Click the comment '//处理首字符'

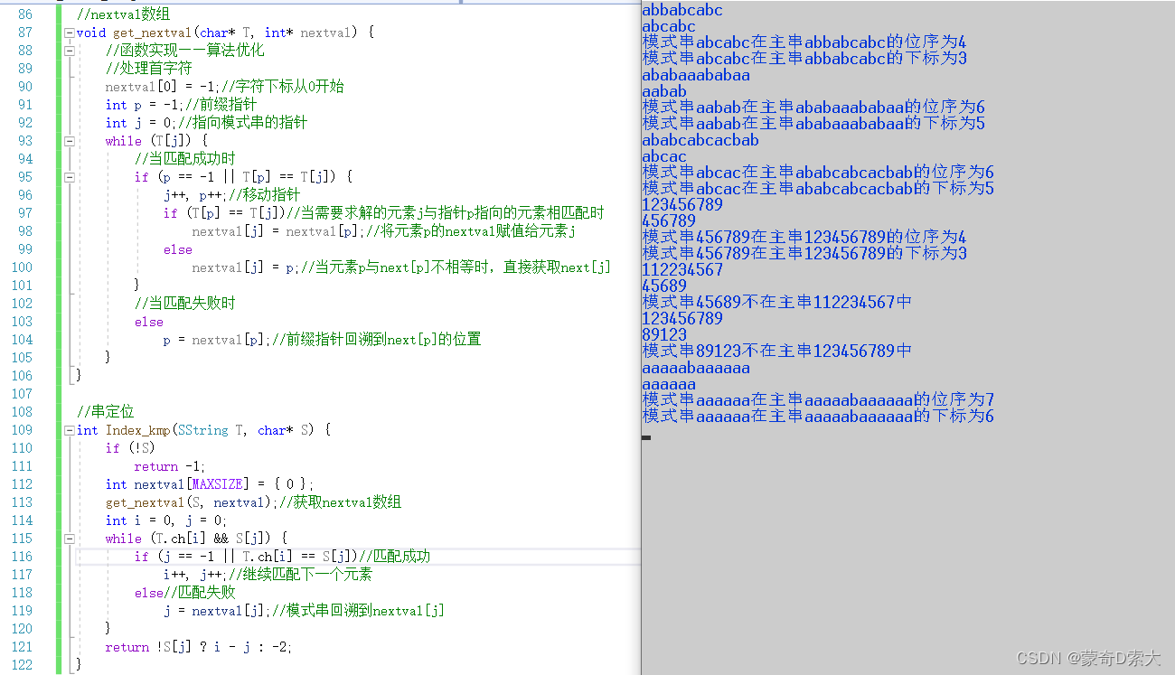(149, 69)
